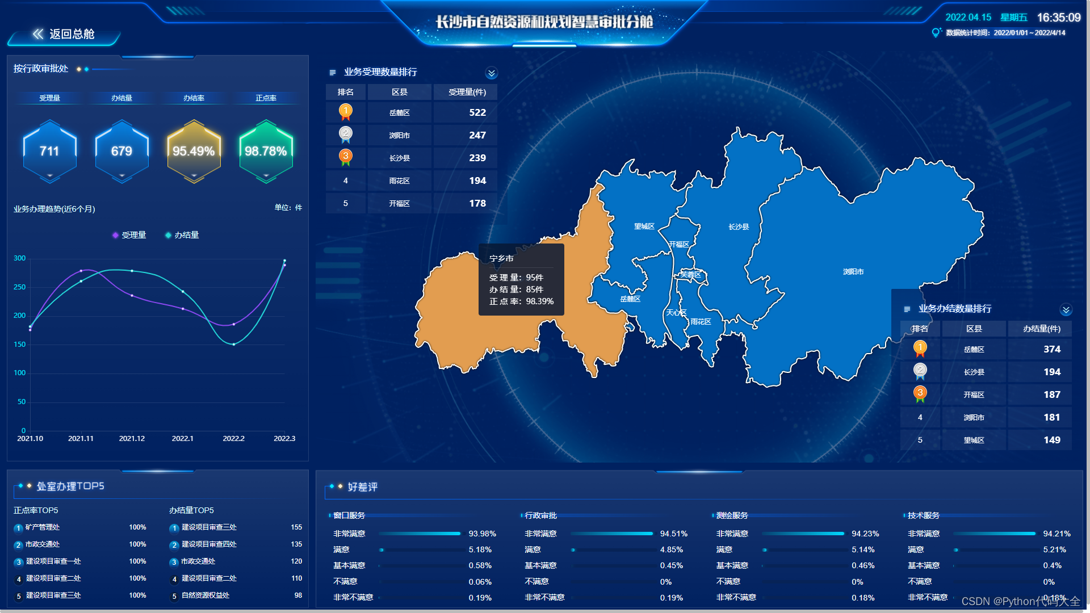The height and width of the screenshot is (613, 1090).
Task: Collapse the 业务办结数量排行 panel with chevron
Action: pyautogui.click(x=1066, y=310)
